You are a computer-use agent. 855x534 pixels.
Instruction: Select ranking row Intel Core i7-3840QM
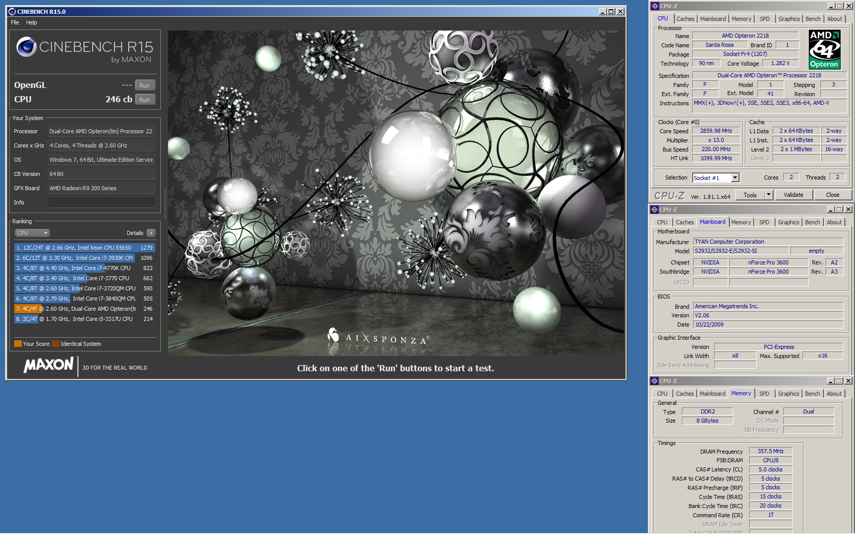(x=84, y=299)
